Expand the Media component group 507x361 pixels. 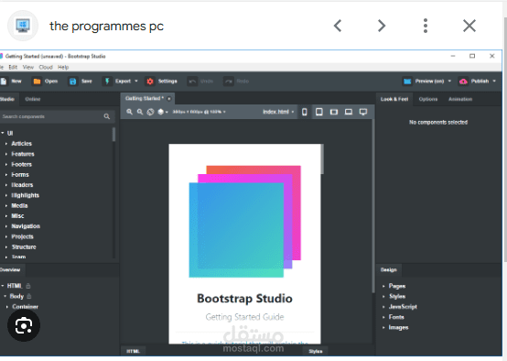click(x=6, y=205)
